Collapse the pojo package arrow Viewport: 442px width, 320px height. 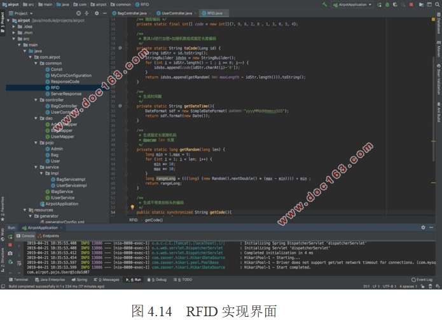click(x=36, y=143)
